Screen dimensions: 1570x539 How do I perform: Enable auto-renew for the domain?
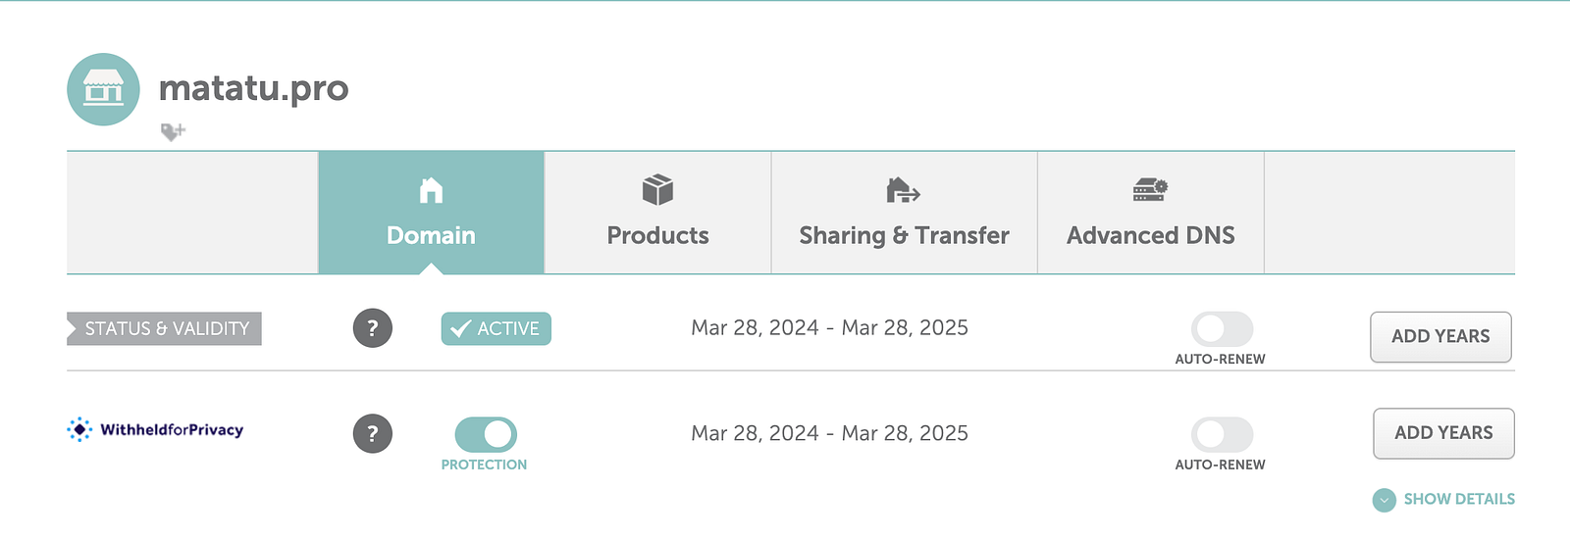1222,328
